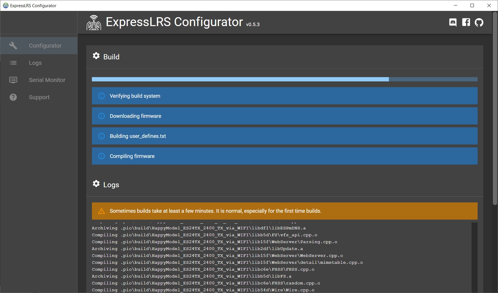
Task: Open Serial Monitor from the sidebar
Action: 39,80
